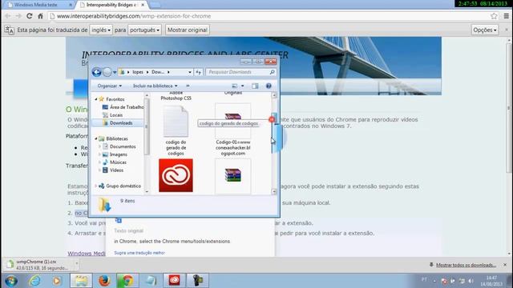Switch to Chrome in the taskbar
This screenshot has width=513, height=288.
pos(127,281)
